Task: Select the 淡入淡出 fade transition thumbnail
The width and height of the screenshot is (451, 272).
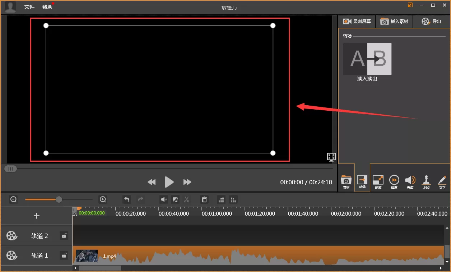Action: [367, 59]
